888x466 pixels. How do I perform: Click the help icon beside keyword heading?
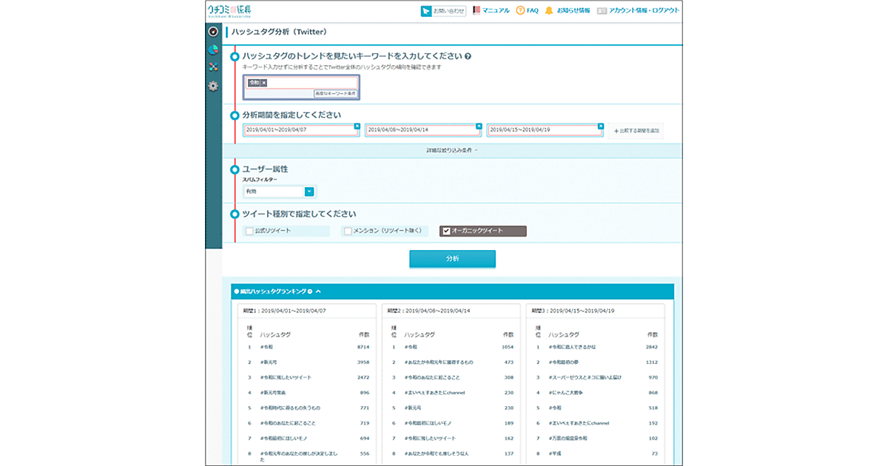468,56
